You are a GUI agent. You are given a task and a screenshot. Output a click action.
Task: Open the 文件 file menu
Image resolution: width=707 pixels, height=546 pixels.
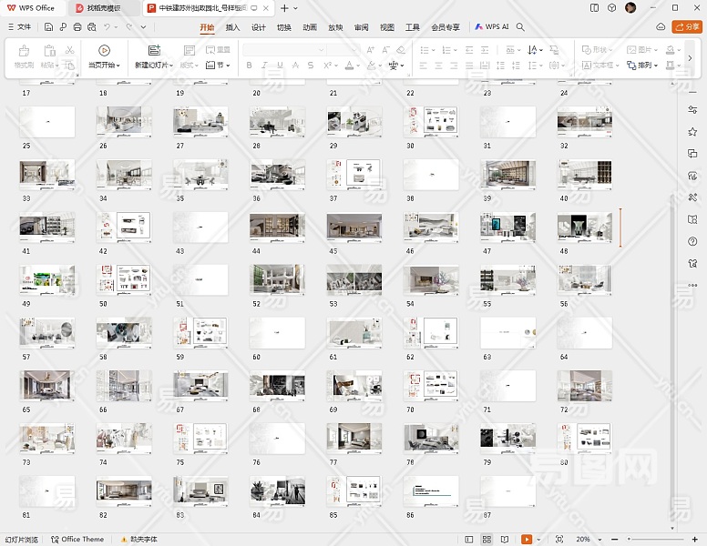click(x=19, y=27)
